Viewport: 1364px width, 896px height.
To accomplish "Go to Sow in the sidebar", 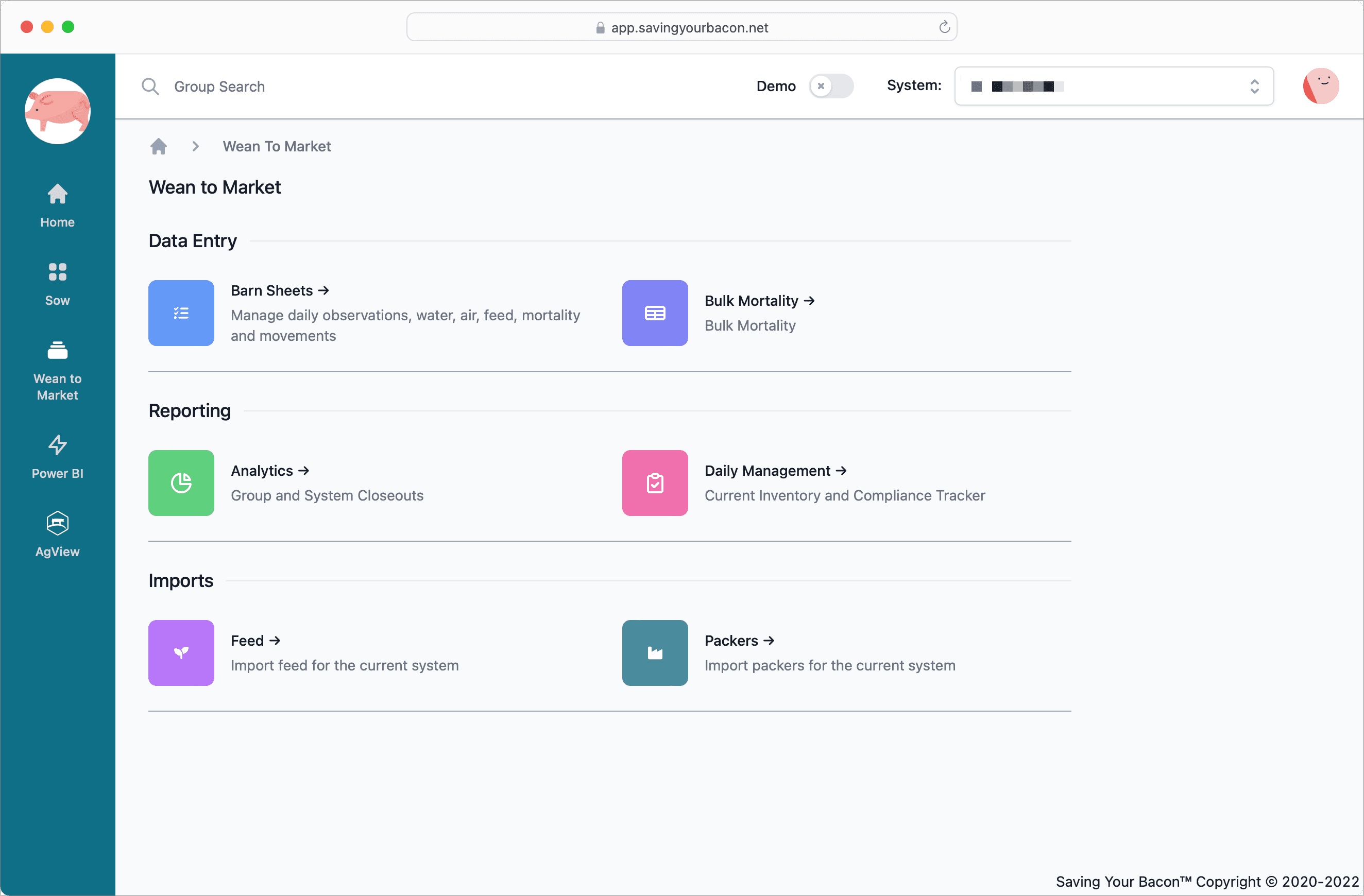I will [57, 284].
